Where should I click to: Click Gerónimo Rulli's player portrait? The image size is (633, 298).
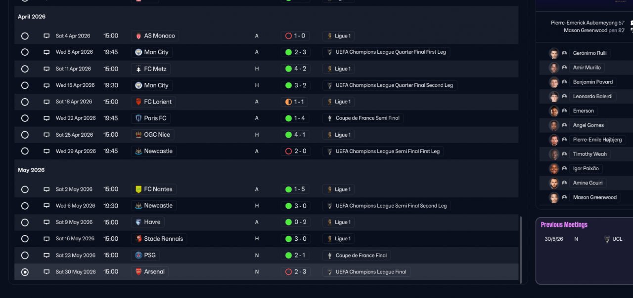(x=554, y=53)
